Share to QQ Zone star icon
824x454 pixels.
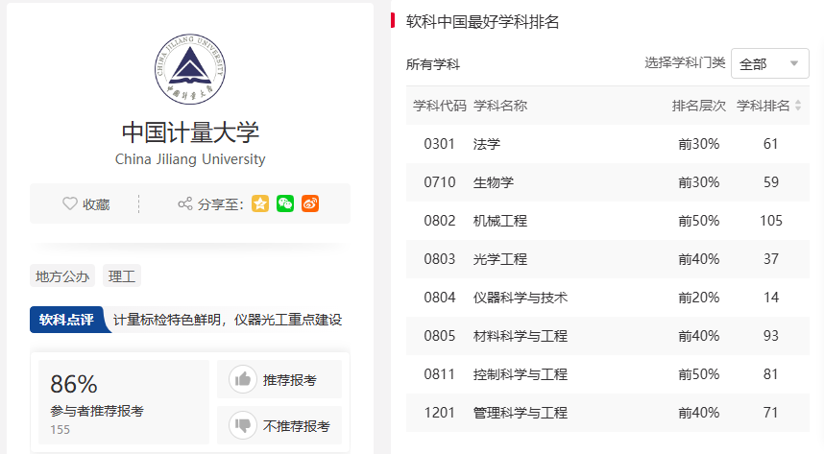[260, 203]
